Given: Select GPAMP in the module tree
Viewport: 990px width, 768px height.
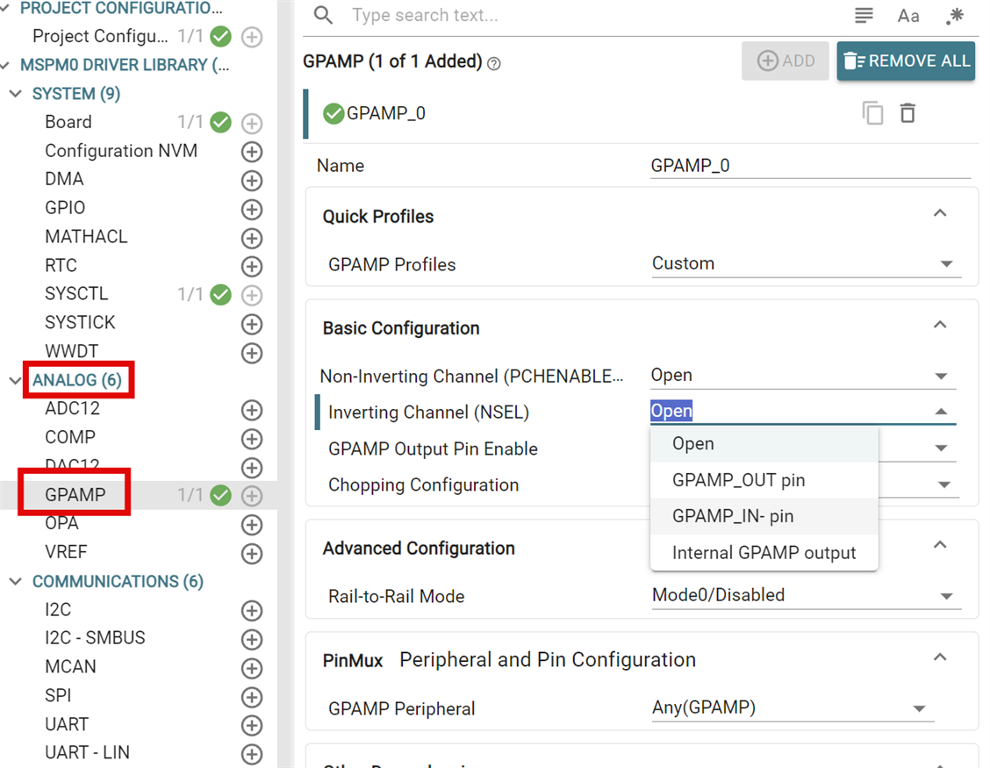Looking at the screenshot, I should click(x=75, y=494).
